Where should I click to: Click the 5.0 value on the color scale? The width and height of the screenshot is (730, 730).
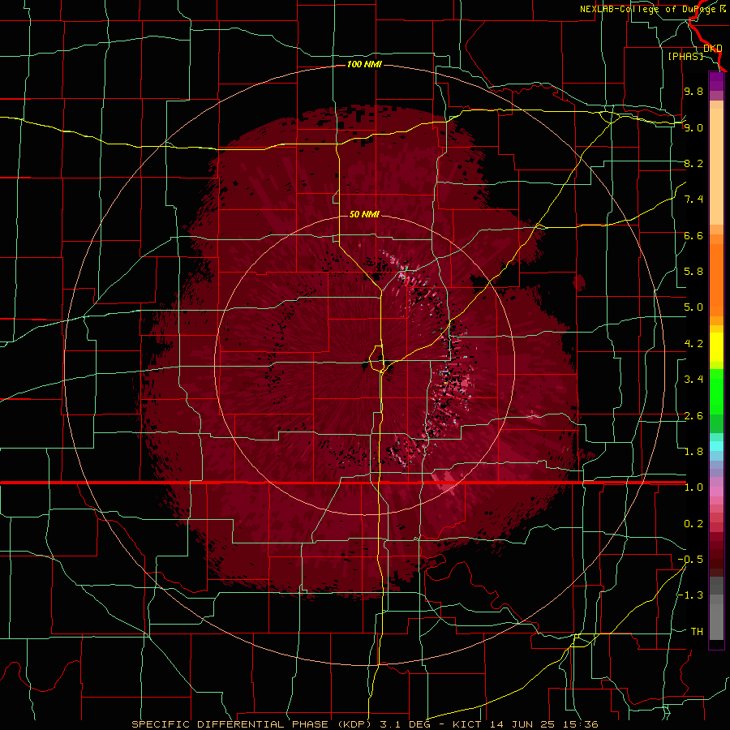coord(693,307)
